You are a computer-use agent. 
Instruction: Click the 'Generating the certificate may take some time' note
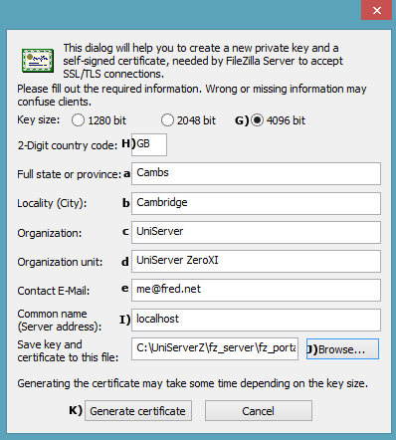click(x=193, y=383)
